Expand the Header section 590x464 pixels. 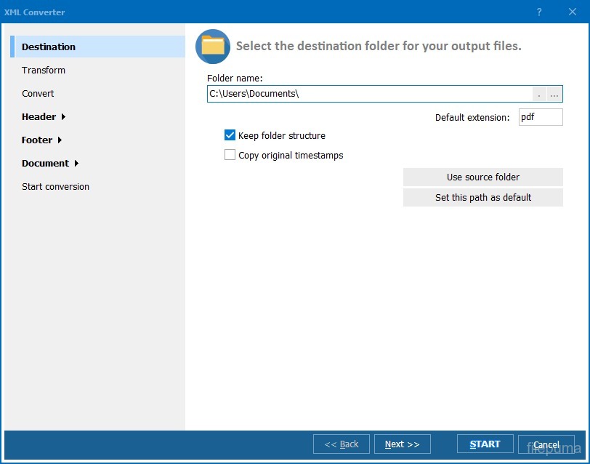click(44, 116)
